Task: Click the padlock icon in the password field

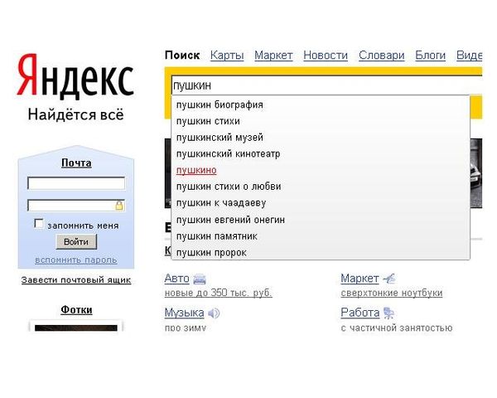Action: point(119,206)
